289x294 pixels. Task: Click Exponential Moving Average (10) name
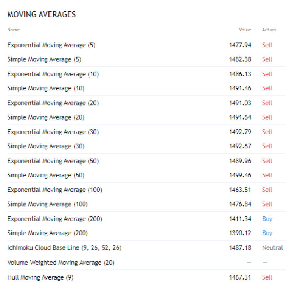coord(53,74)
